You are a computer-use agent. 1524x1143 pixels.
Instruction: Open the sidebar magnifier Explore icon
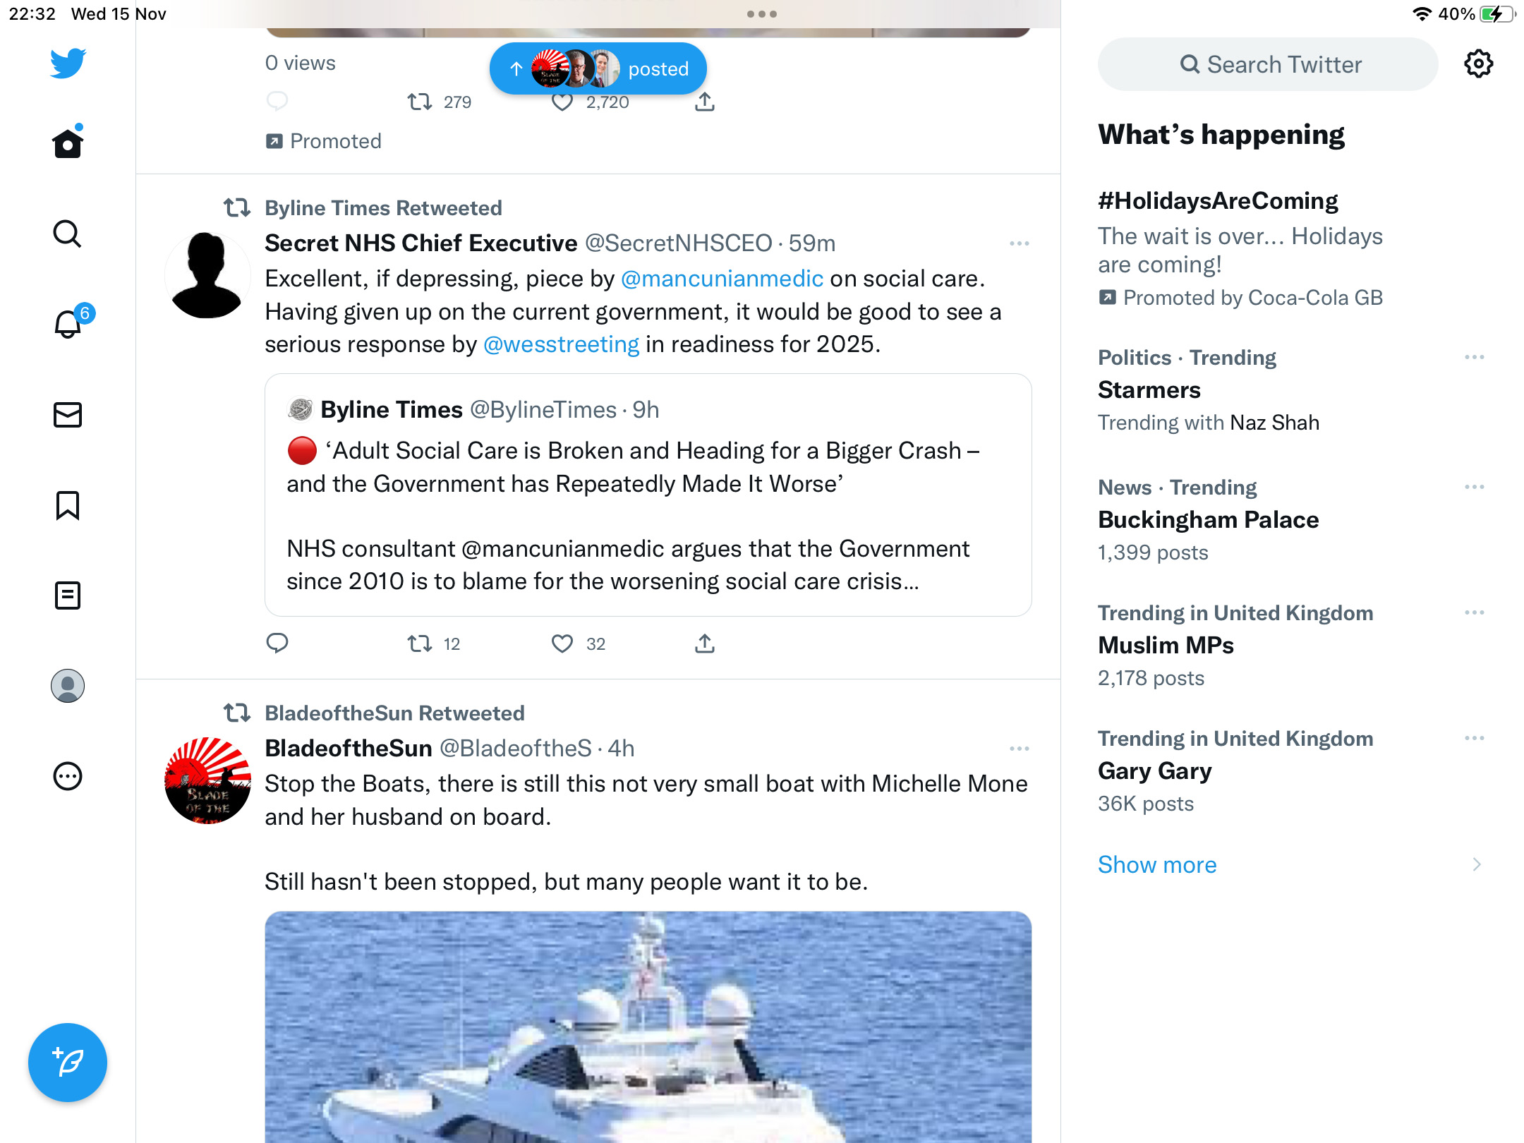(68, 234)
